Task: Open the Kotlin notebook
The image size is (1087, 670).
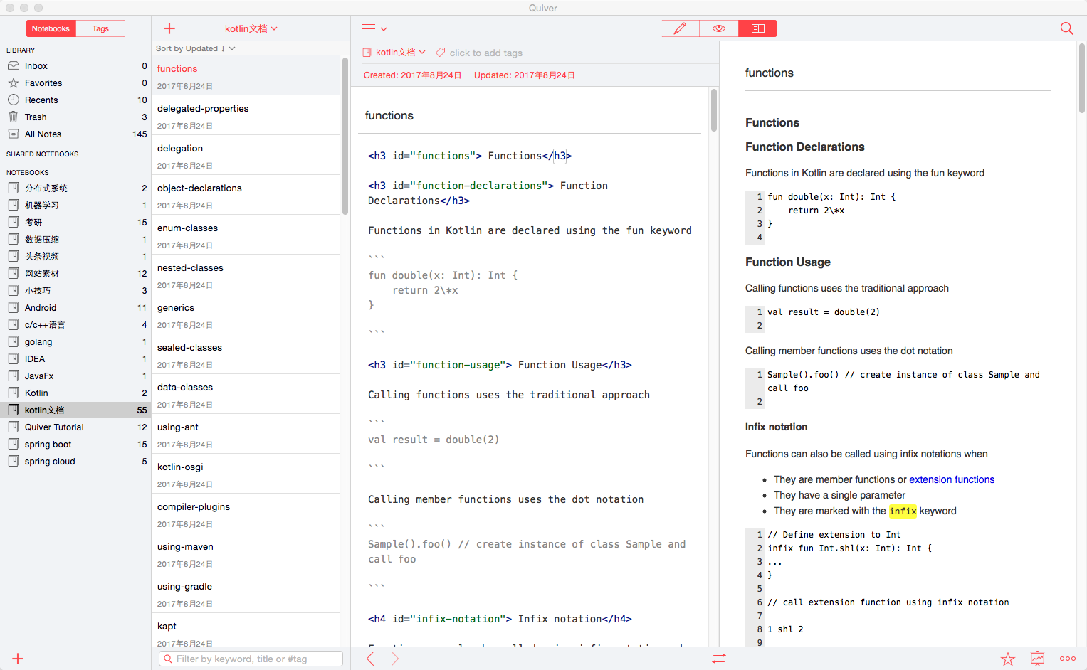Action: (75, 393)
